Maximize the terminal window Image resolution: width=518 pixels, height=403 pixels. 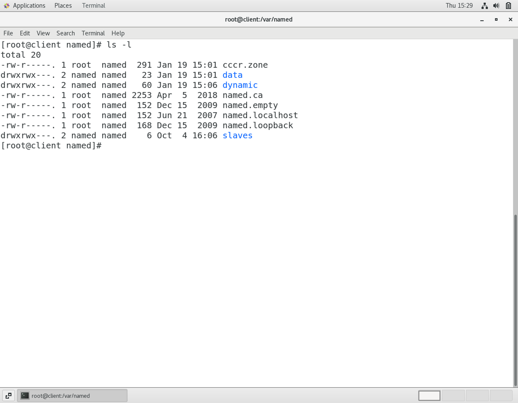click(496, 20)
